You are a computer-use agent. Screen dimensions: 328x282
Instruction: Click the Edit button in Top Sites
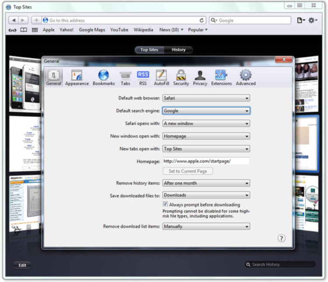(22, 265)
